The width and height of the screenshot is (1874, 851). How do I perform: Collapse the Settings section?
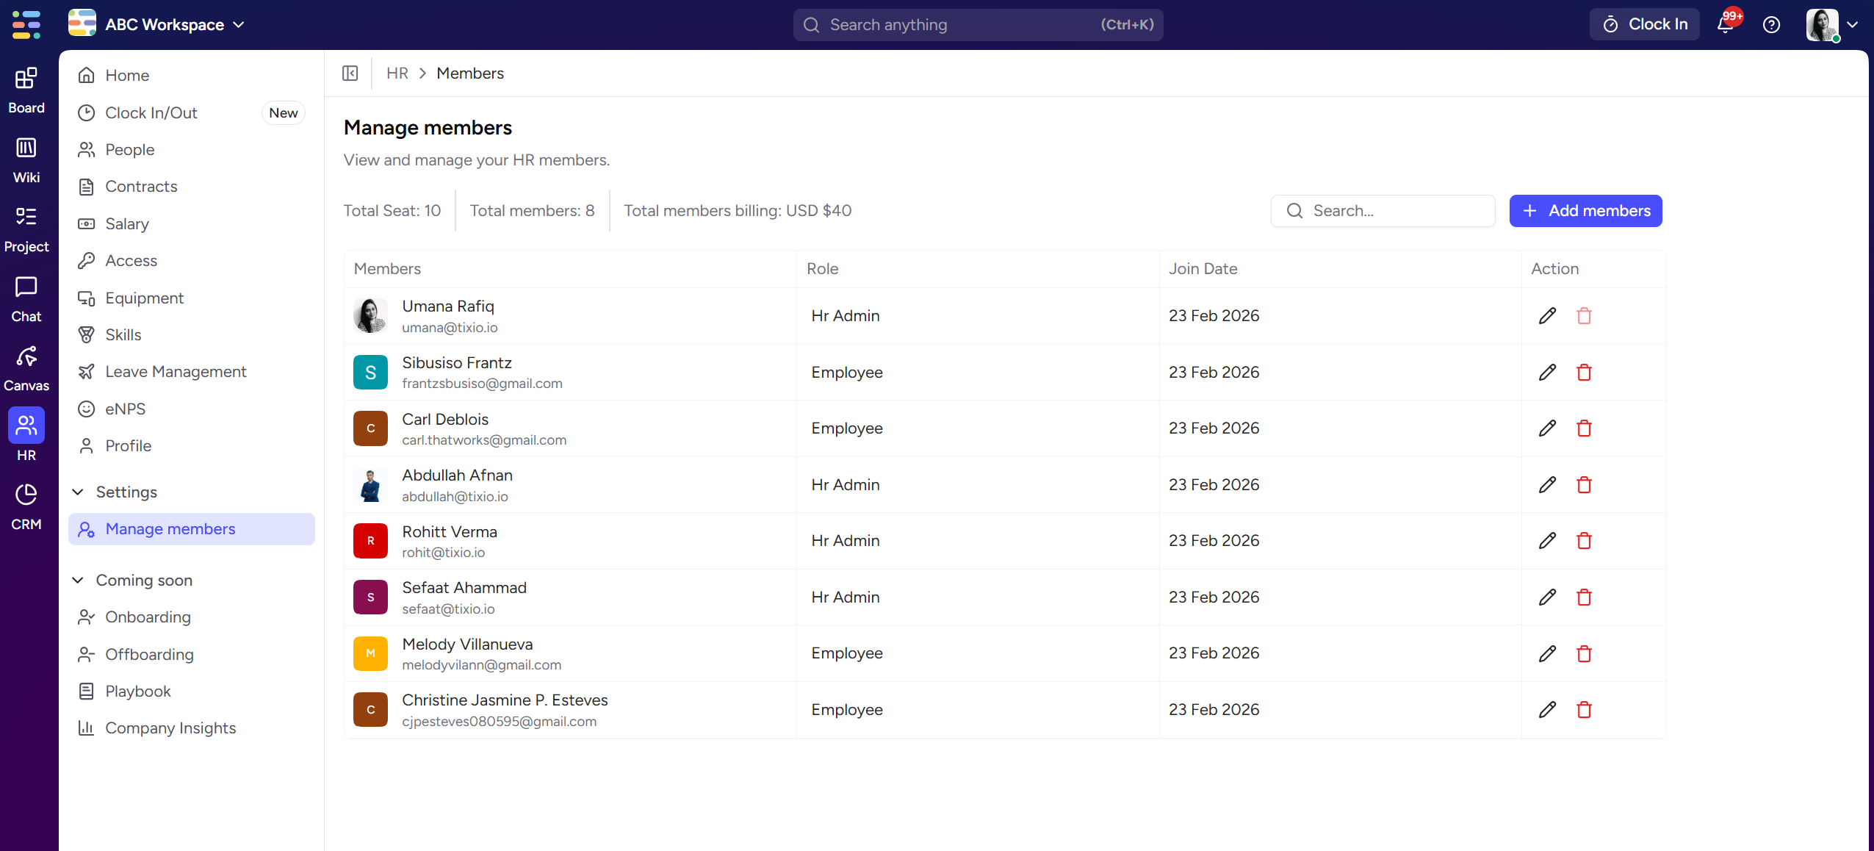pyautogui.click(x=78, y=492)
